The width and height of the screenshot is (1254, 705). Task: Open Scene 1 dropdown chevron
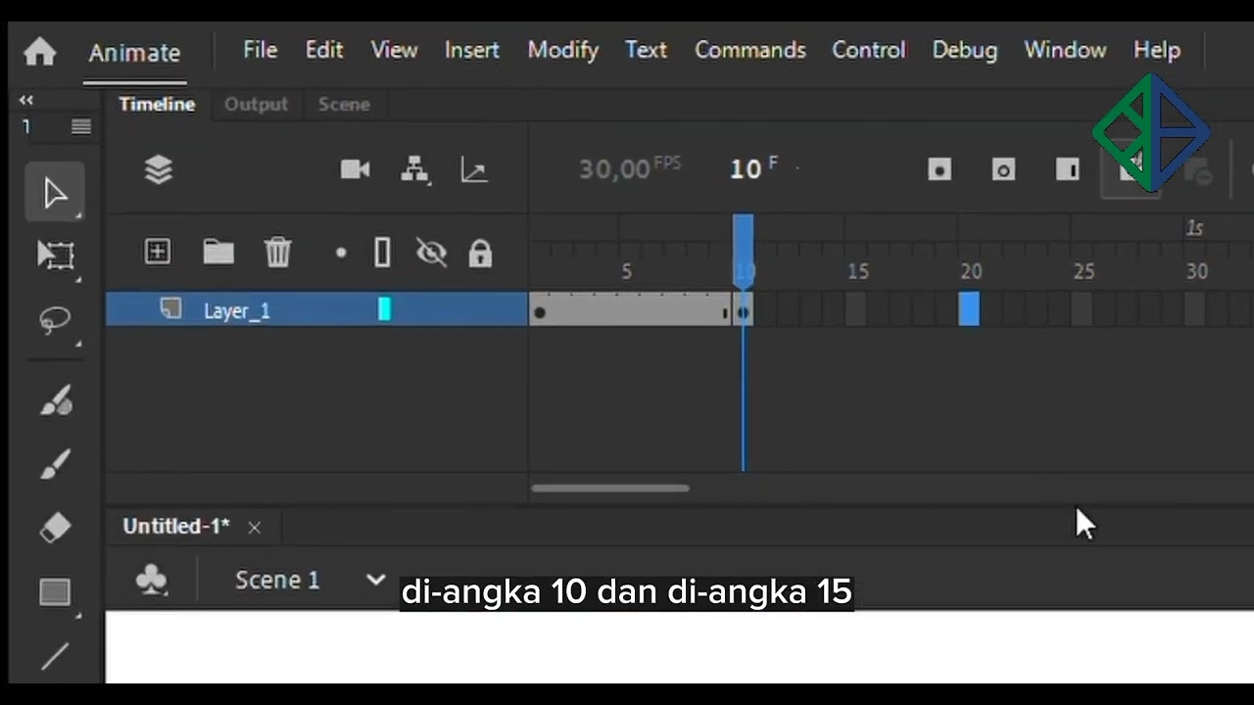(x=375, y=580)
